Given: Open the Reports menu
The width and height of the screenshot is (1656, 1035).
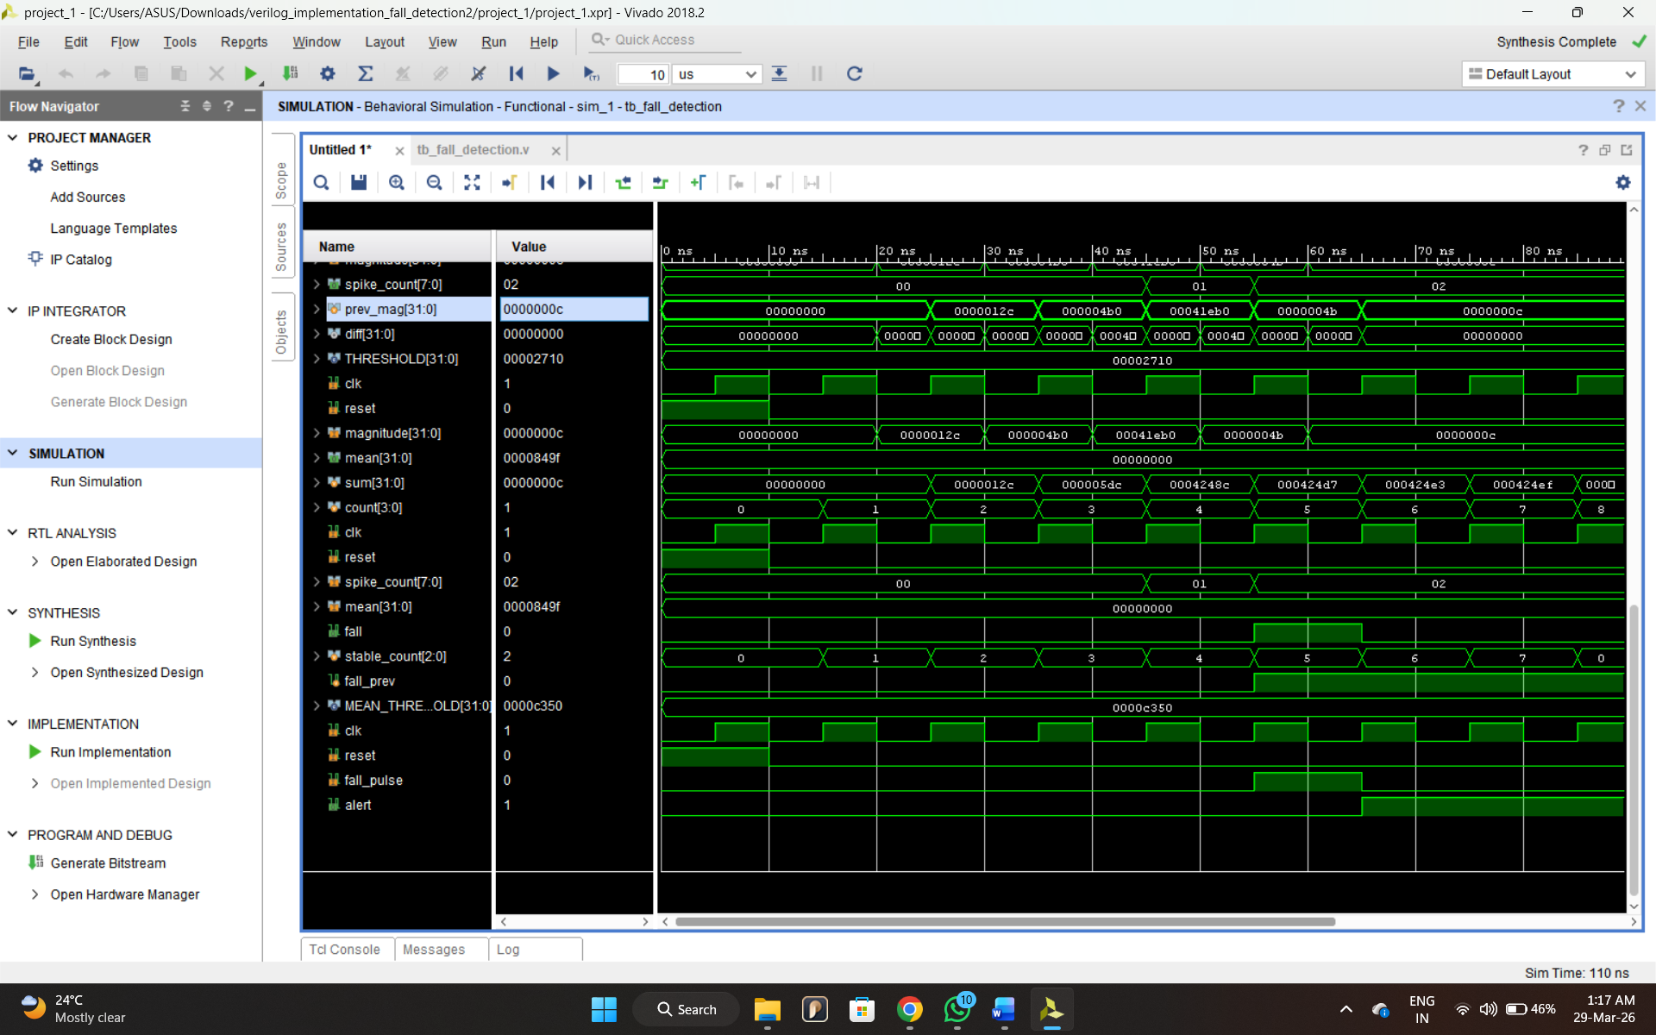Looking at the screenshot, I should pyautogui.click(x=243, y=41).
